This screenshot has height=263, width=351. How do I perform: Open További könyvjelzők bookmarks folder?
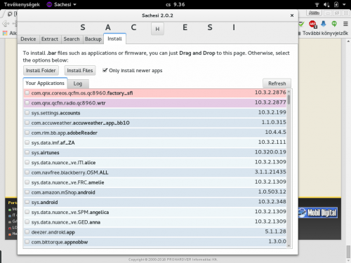coord(324,33)
